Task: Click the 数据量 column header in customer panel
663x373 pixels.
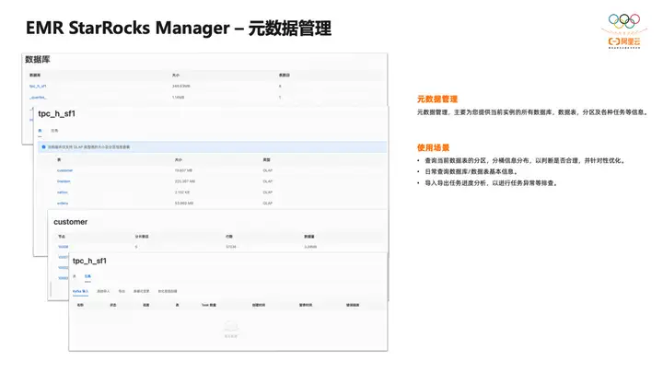Action: pos(309,237)
